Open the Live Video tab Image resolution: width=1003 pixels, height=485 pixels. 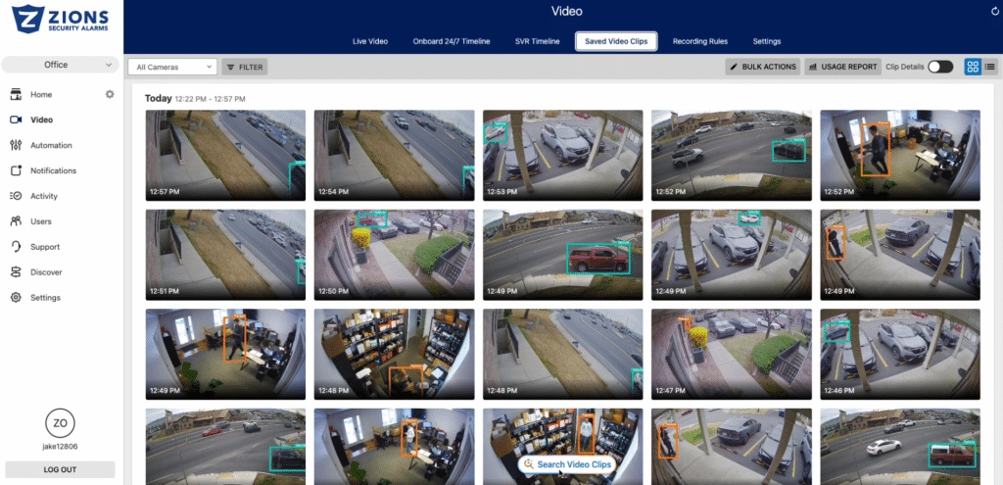[x=370, y=41]
